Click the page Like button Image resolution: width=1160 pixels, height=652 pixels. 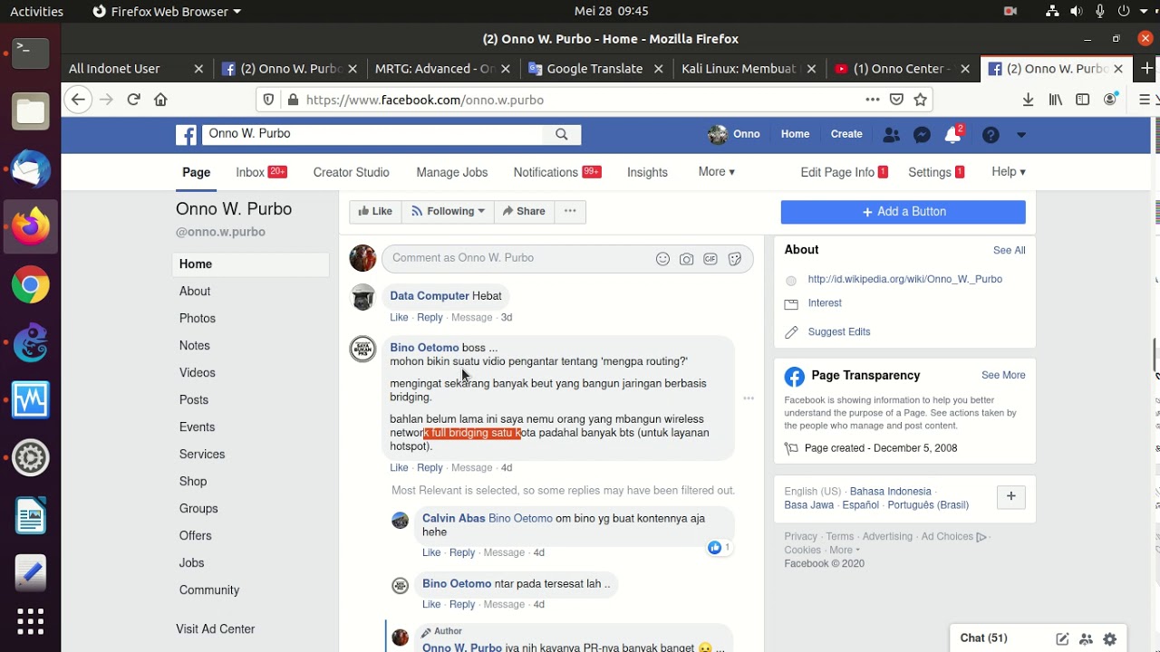(375, 211)
